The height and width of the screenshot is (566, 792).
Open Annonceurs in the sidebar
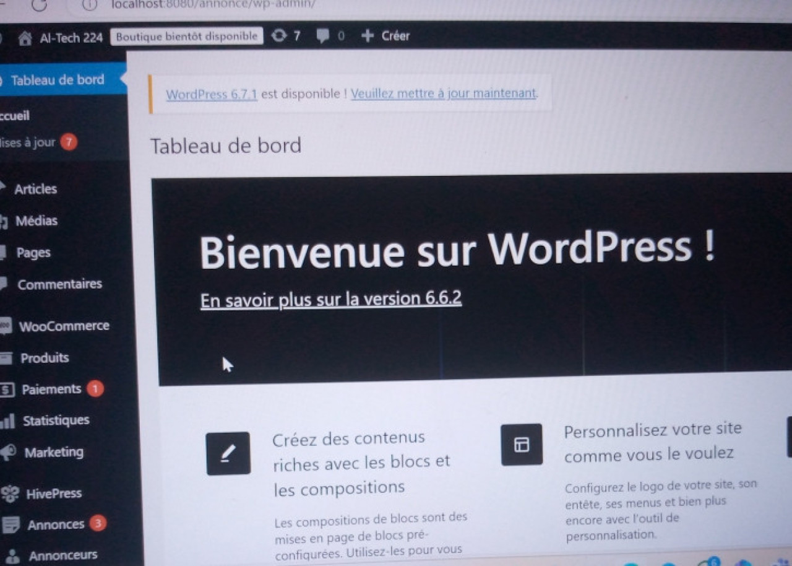tap(63, 555)
